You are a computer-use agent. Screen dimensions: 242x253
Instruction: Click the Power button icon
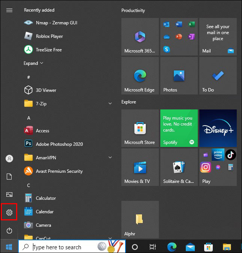coord(9,231)
